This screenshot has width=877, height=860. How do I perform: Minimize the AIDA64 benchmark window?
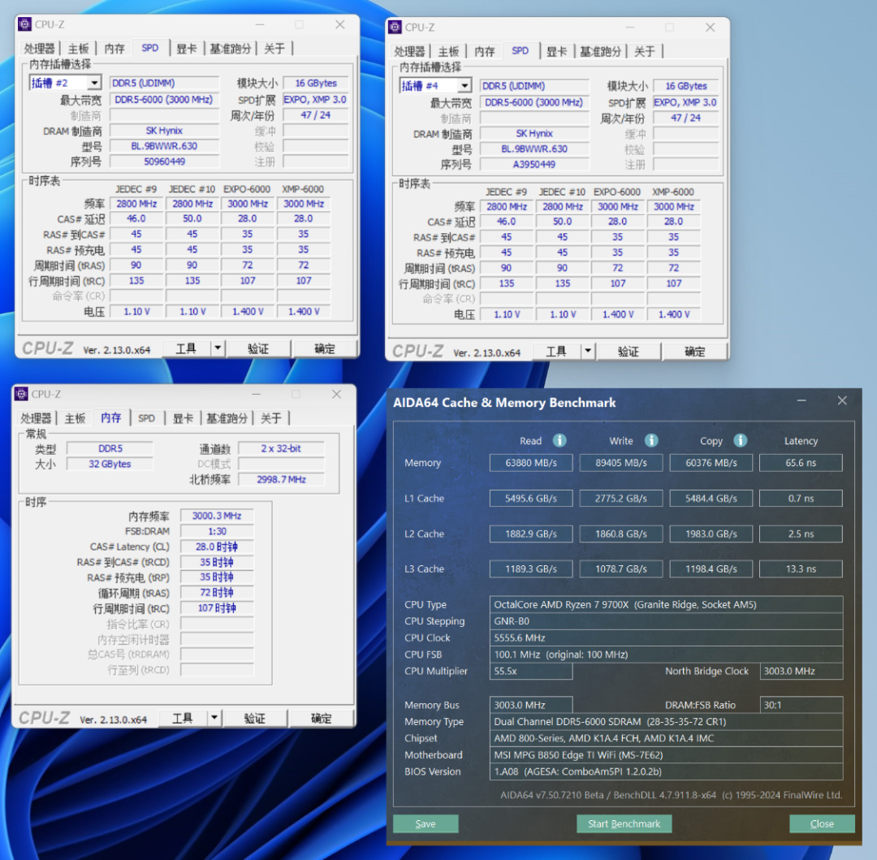pyautogui.click(x=801, y=401)
